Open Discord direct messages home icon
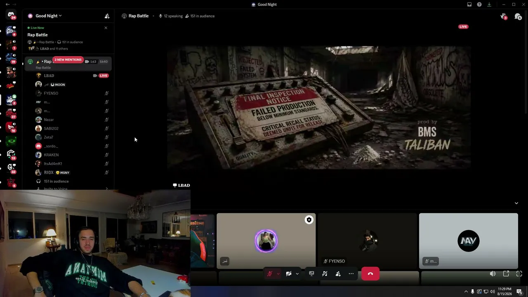Screen dimensions: 528x297 tap(11, 15)
